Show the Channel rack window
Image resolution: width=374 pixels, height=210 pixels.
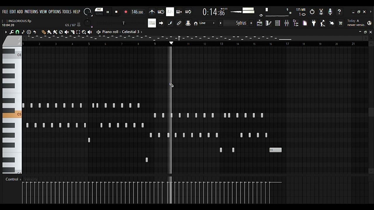278,23
